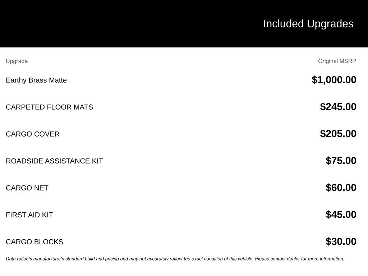Select the CARPETED FLOOR MATS row label

[x=49, y=107]
